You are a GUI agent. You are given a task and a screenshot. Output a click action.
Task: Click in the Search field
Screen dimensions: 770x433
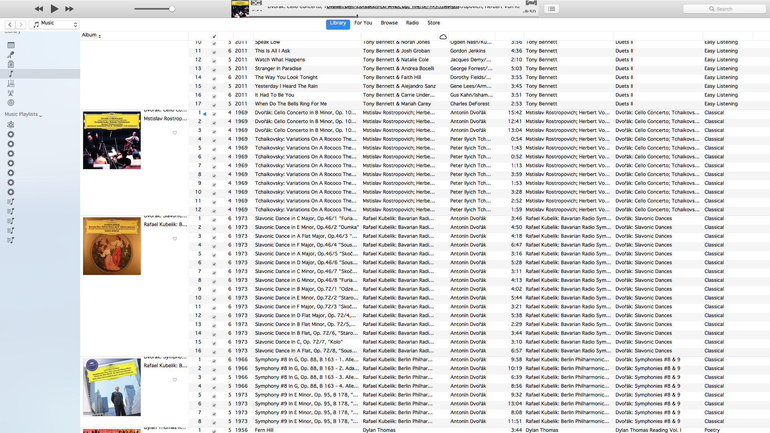point(725,9)
